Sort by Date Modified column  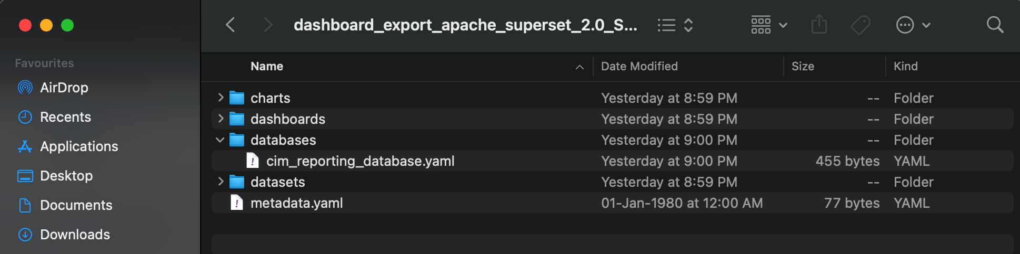(x=639, y=66)
